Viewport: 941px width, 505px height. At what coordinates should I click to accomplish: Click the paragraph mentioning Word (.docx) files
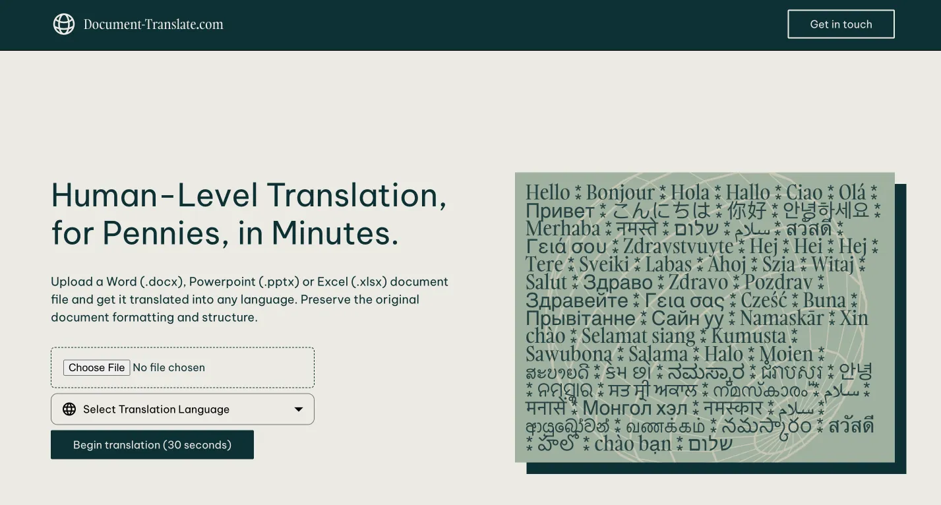249,299
